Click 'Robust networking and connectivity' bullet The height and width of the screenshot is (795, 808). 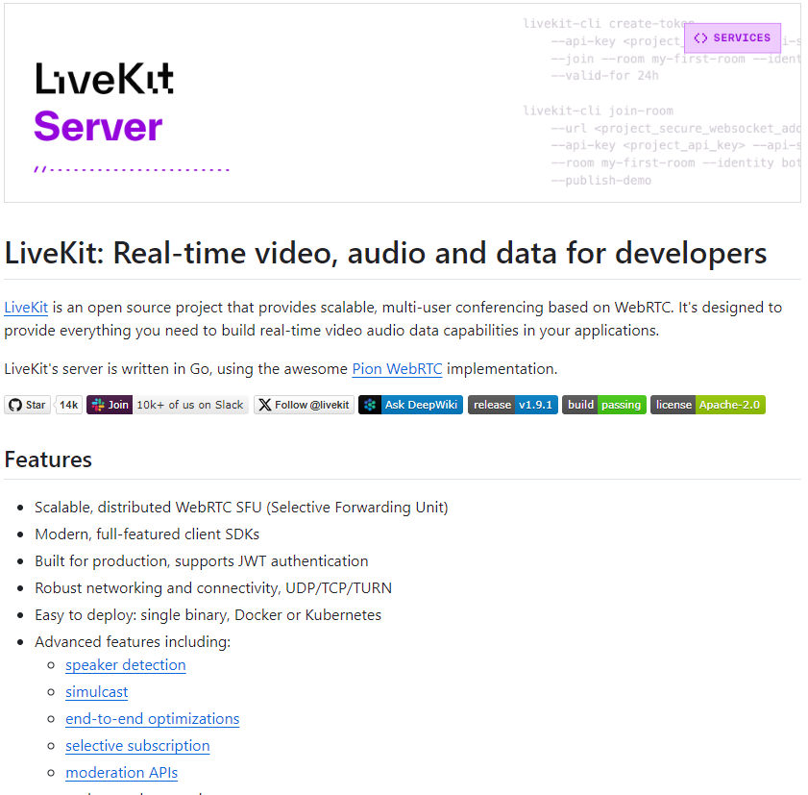213,587
